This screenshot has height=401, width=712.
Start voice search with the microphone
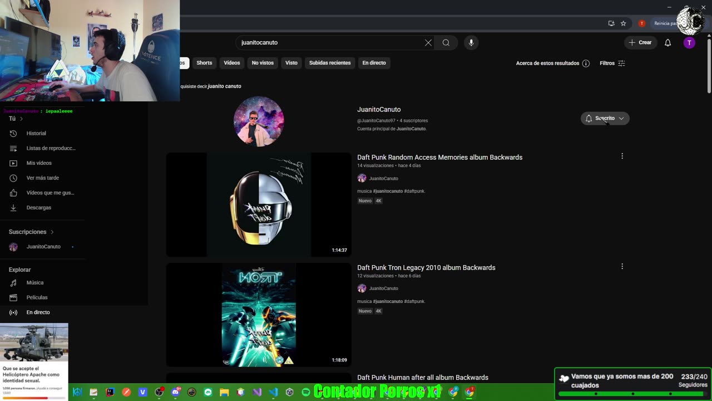471,42
